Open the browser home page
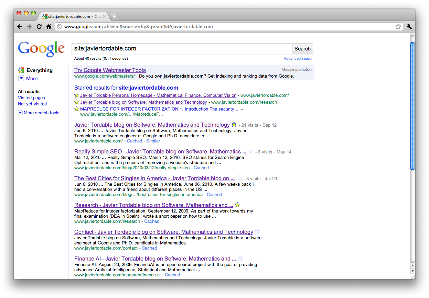Screen dimensions: 429x298 tap(49, 26)
